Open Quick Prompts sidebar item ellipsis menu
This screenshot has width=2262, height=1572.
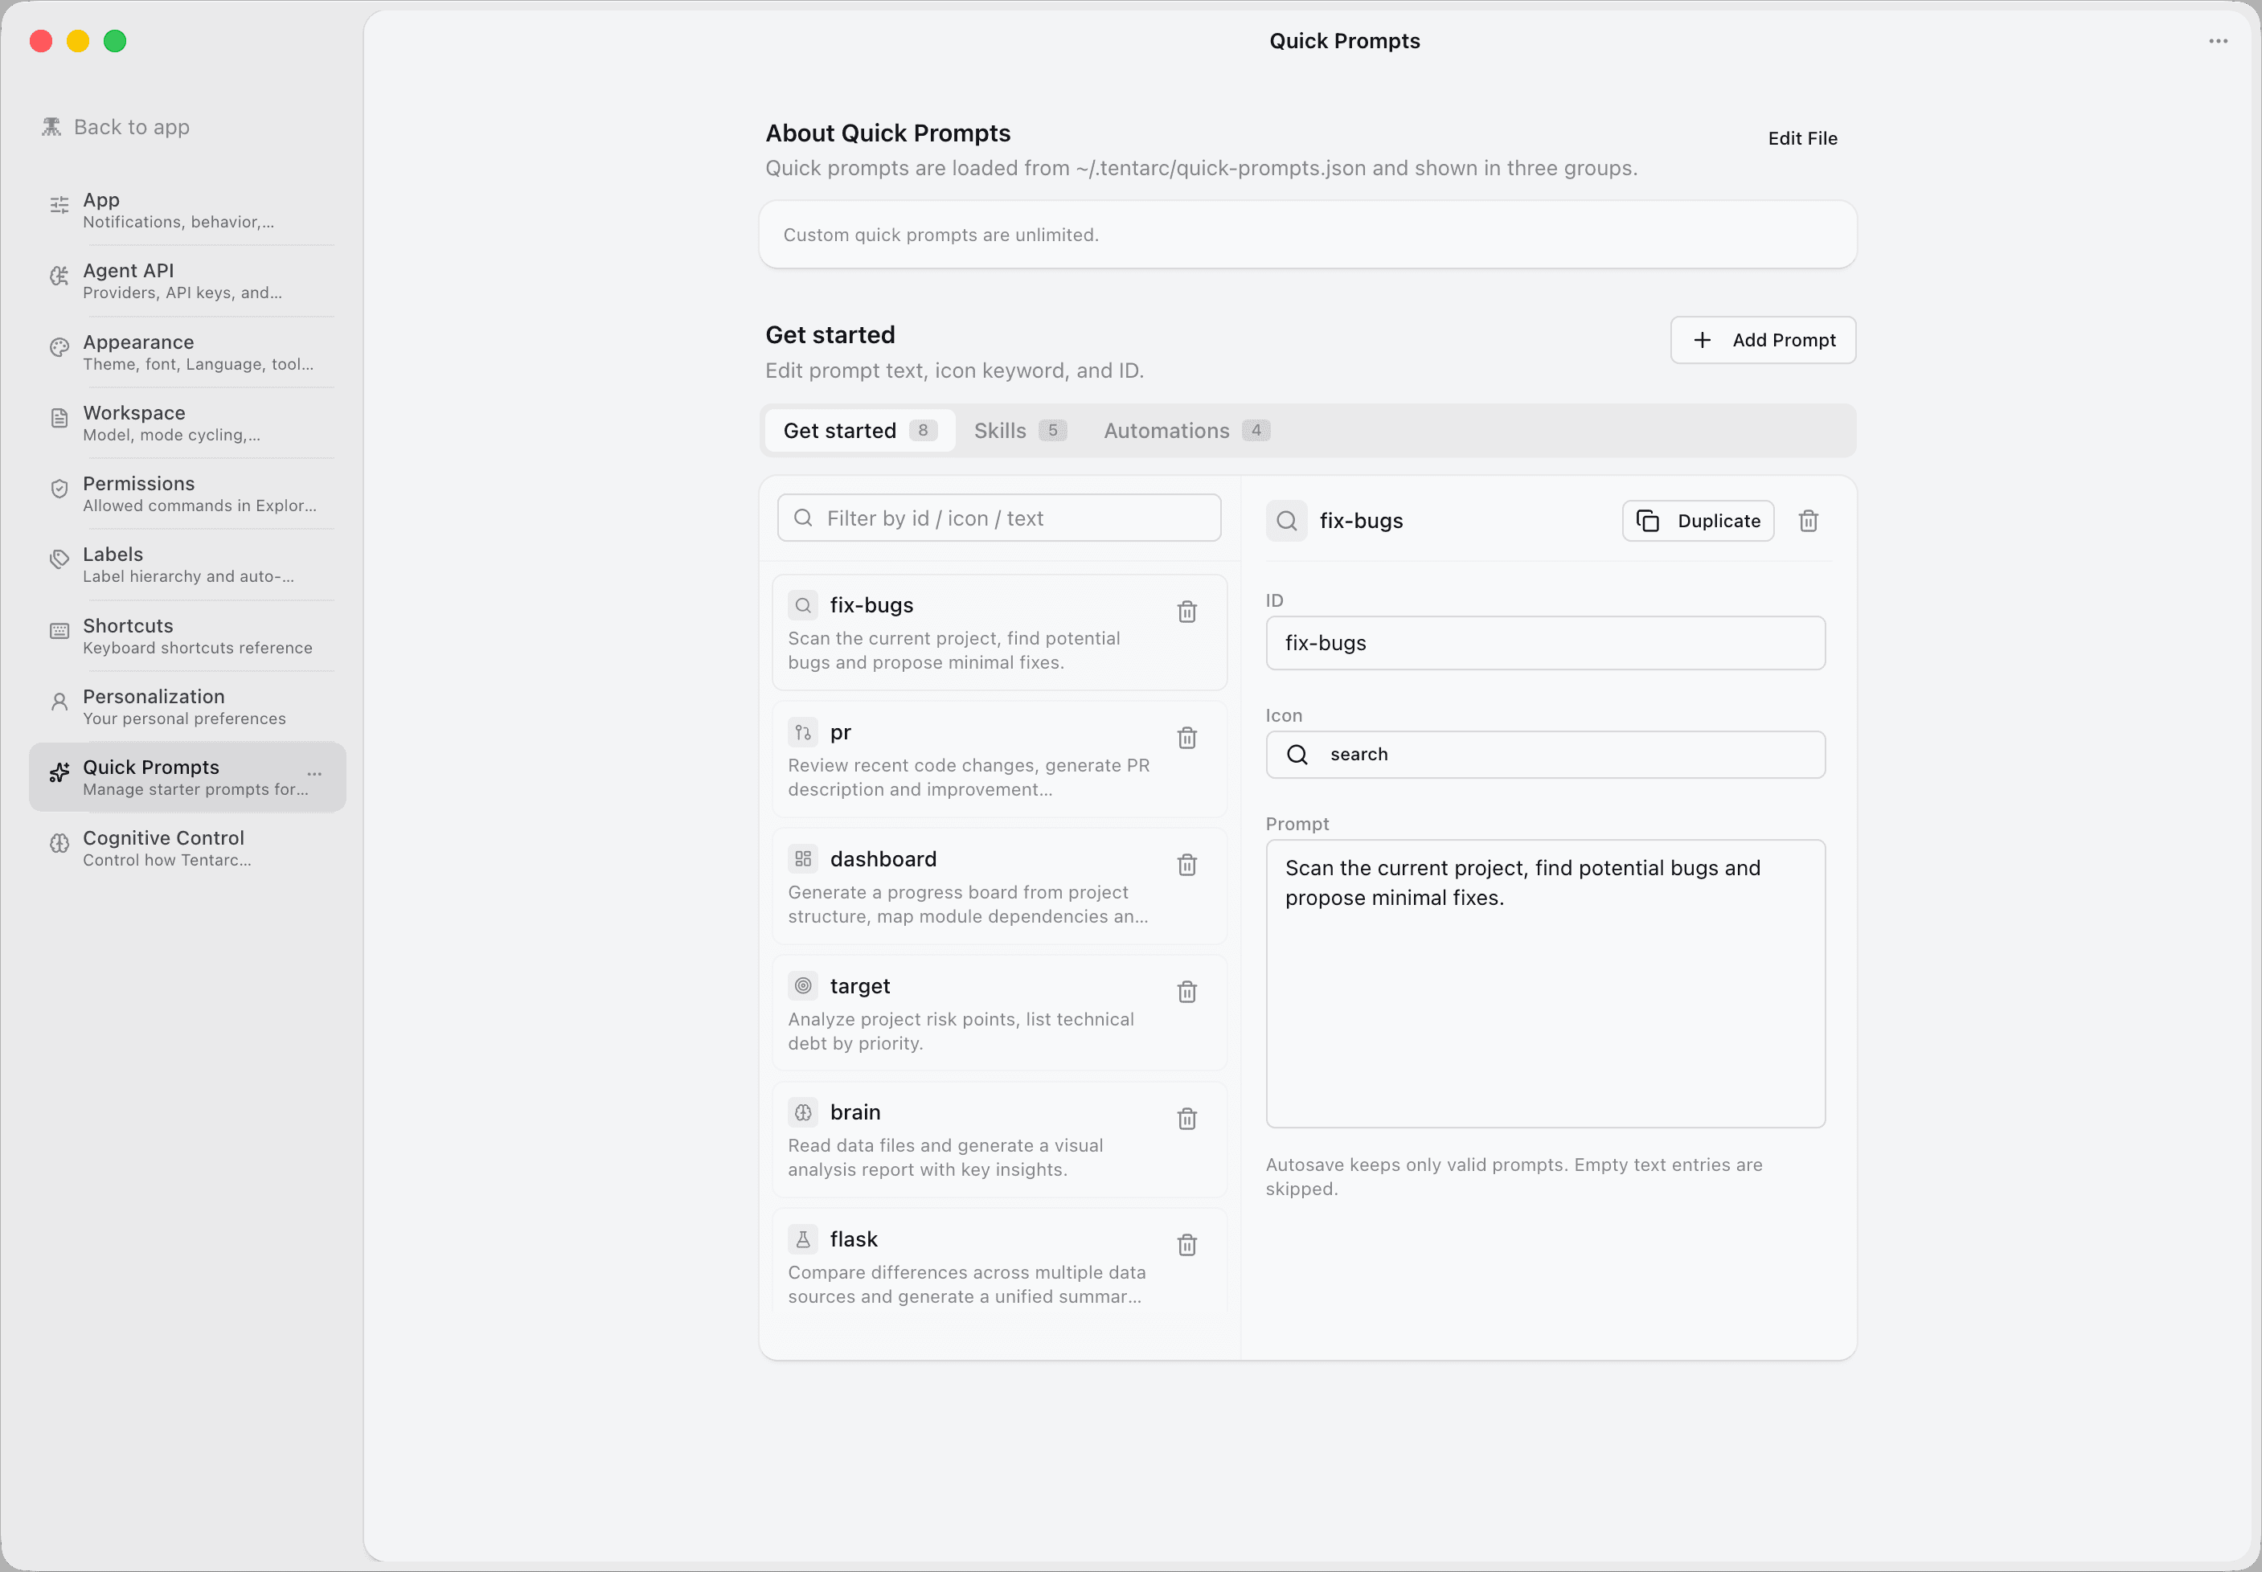click(x=314, y=774)
